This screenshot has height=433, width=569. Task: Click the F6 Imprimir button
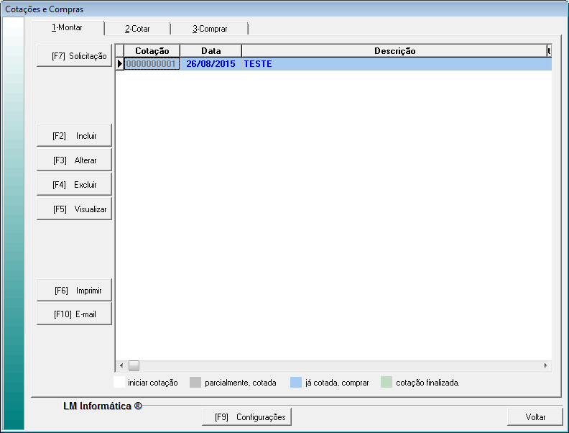[x=74, y=291]
